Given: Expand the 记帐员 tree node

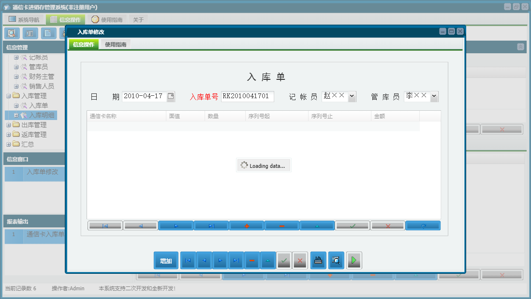Looking at the screenshot, I should pyautogui.click(x=16, y=58).
